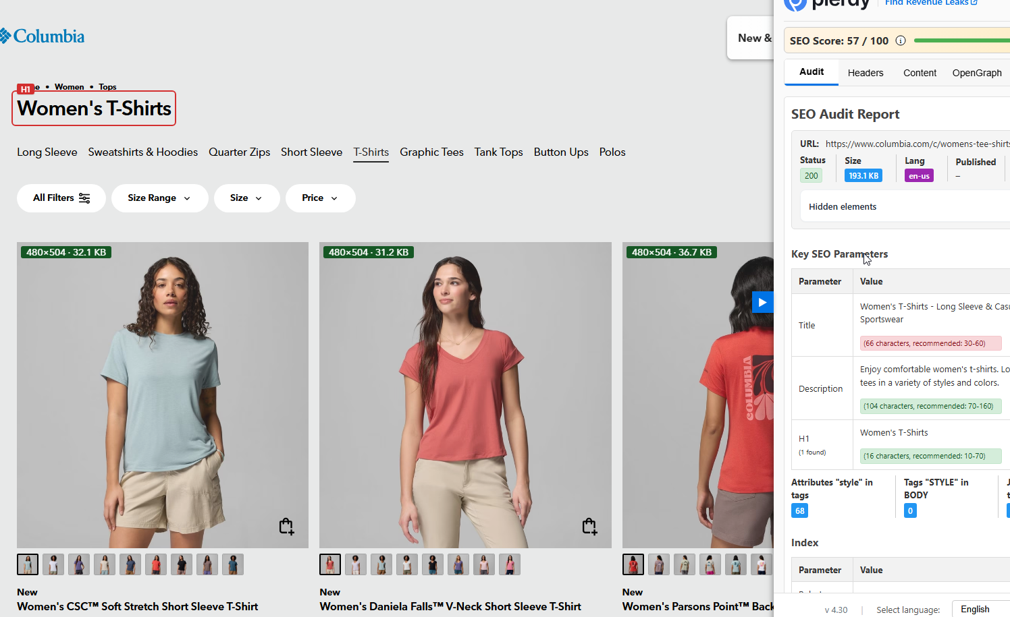The width and height of the screenshot is (1010, 617).
Task: Switch to the Headers tab
Action: (x=866, y=73)
